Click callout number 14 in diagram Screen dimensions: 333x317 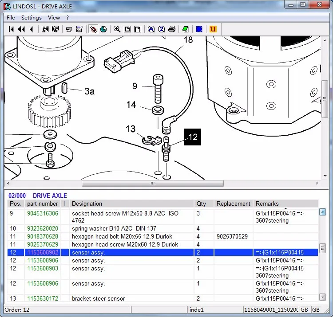131,105
